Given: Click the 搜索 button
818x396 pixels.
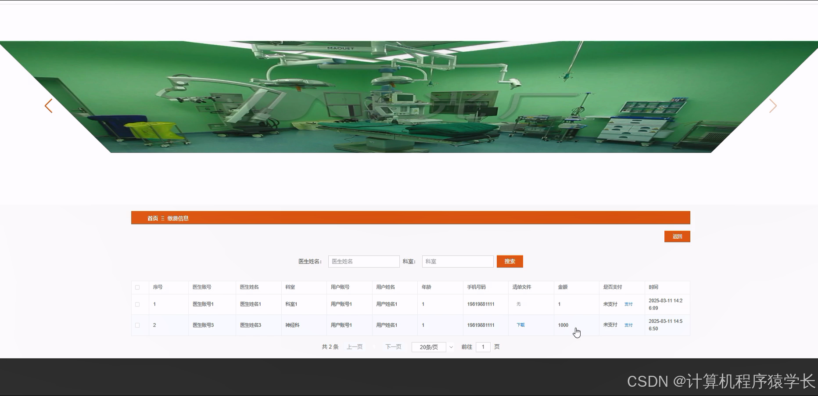Looking at the screenshot, I should pyautogui.click(x=509, y=261).
